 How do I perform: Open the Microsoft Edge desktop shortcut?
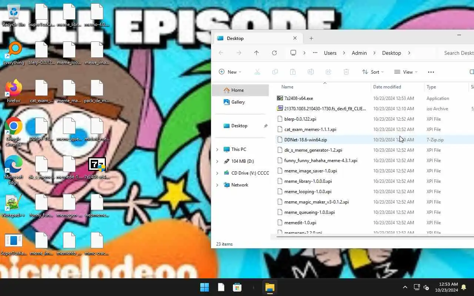click(x=14, y=170)
